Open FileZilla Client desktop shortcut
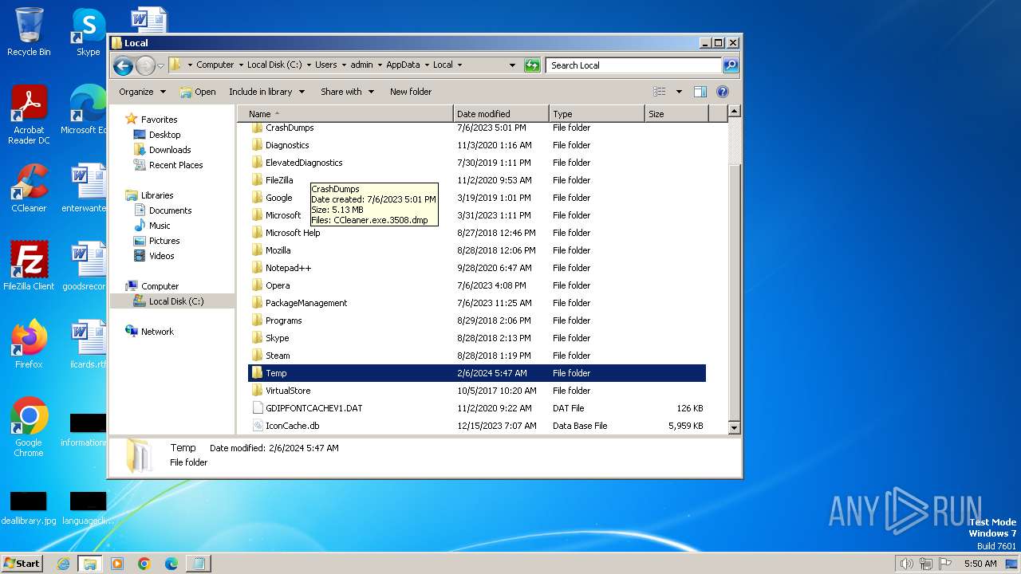This screenshot has width=1021, height=574. (29, 266)
